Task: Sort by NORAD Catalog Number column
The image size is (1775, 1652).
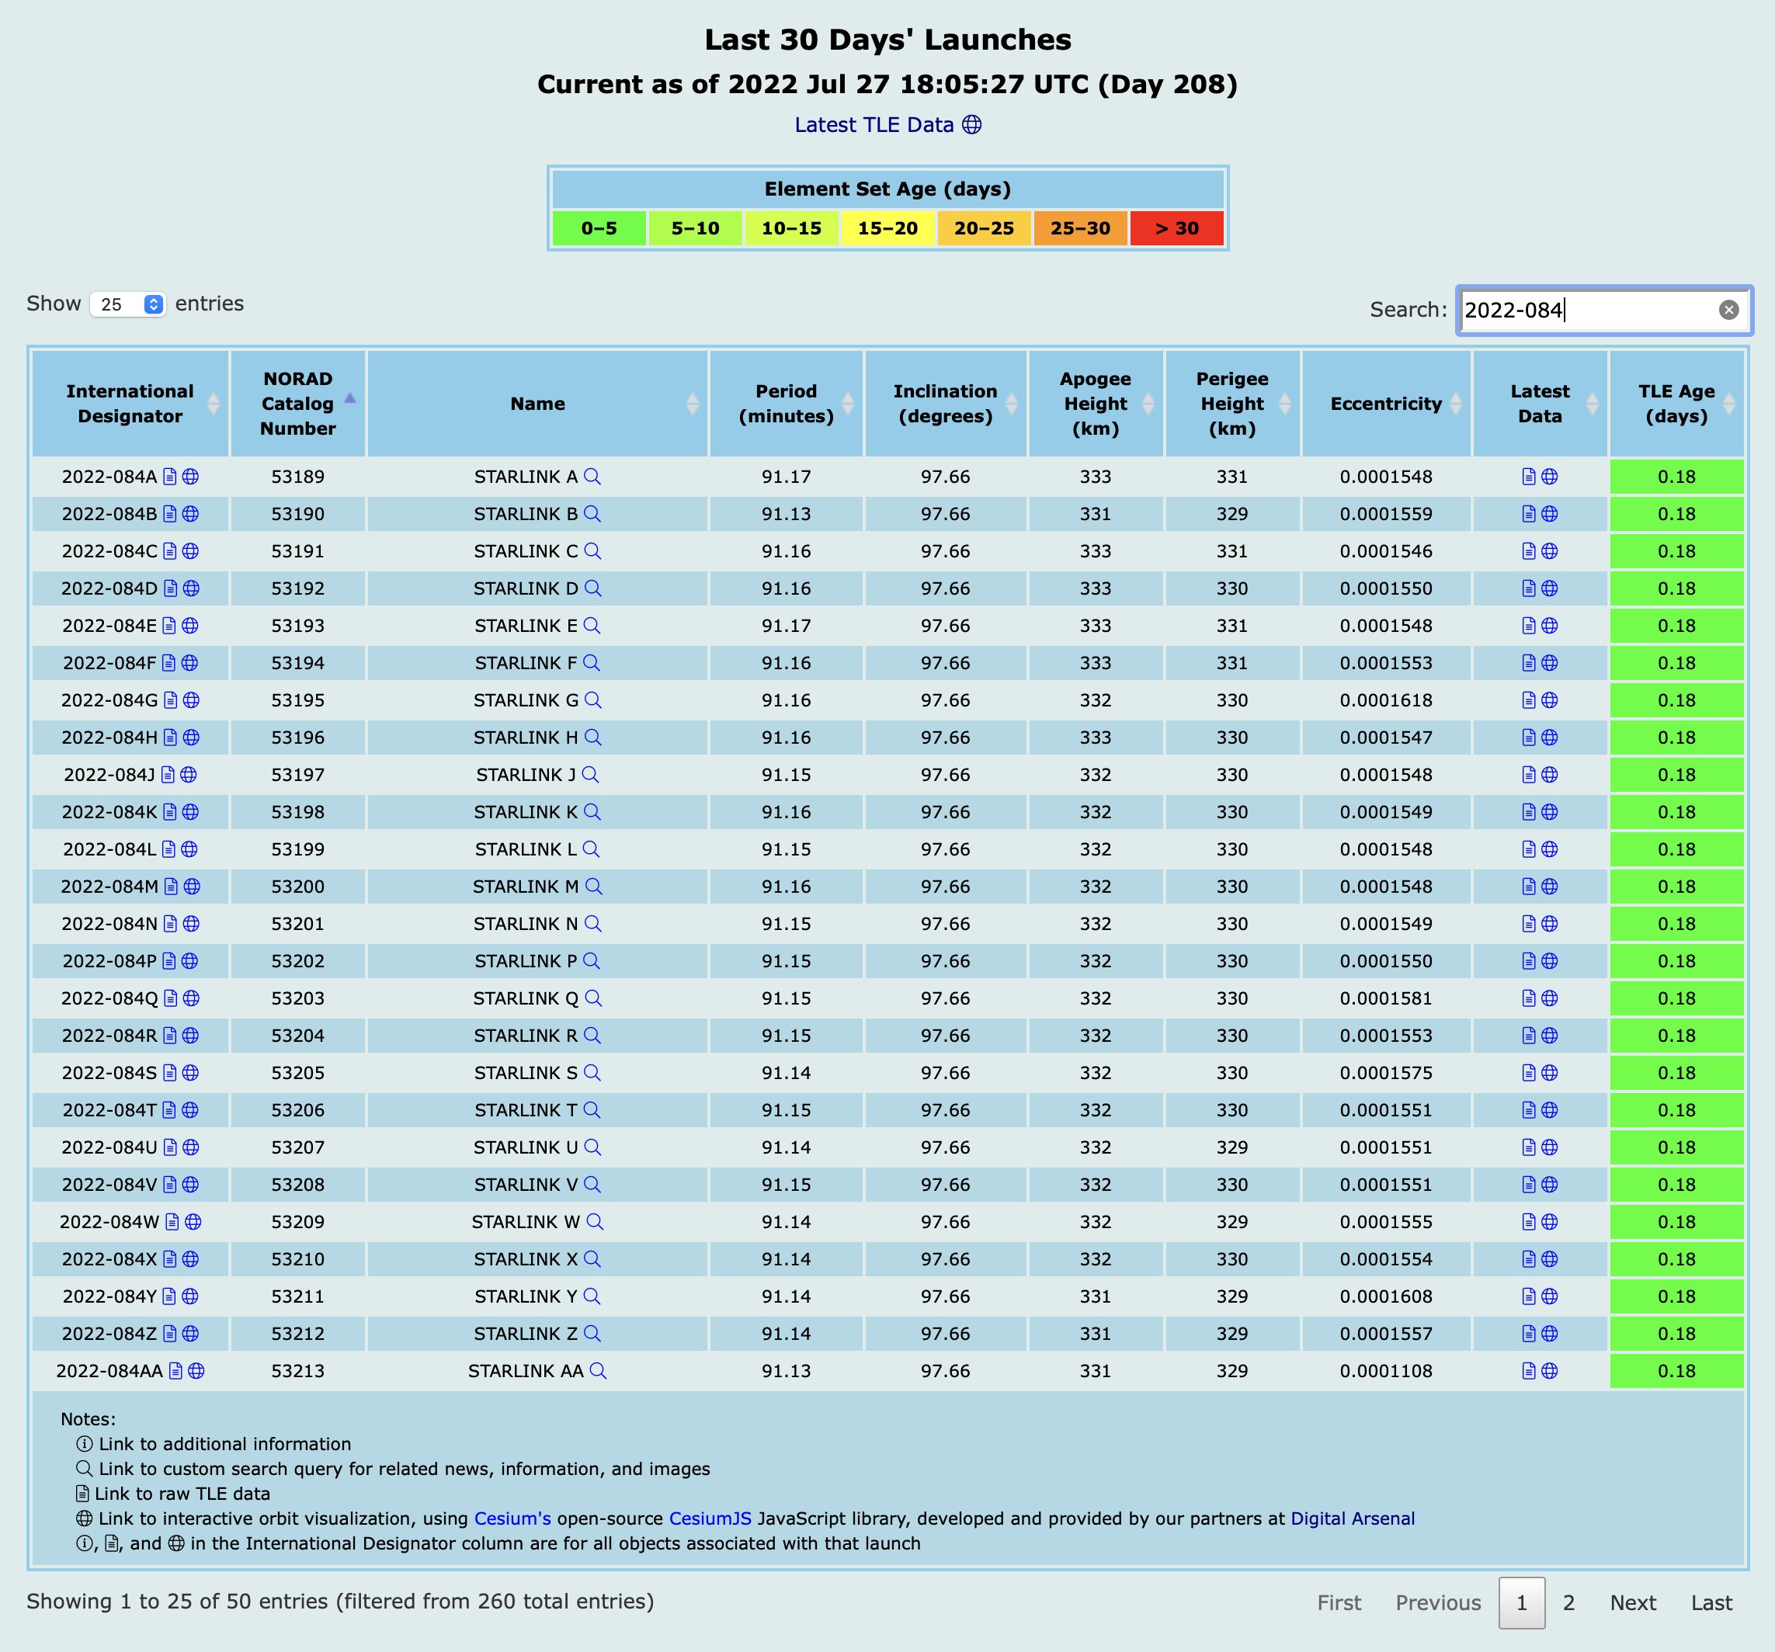Action: 298,404
